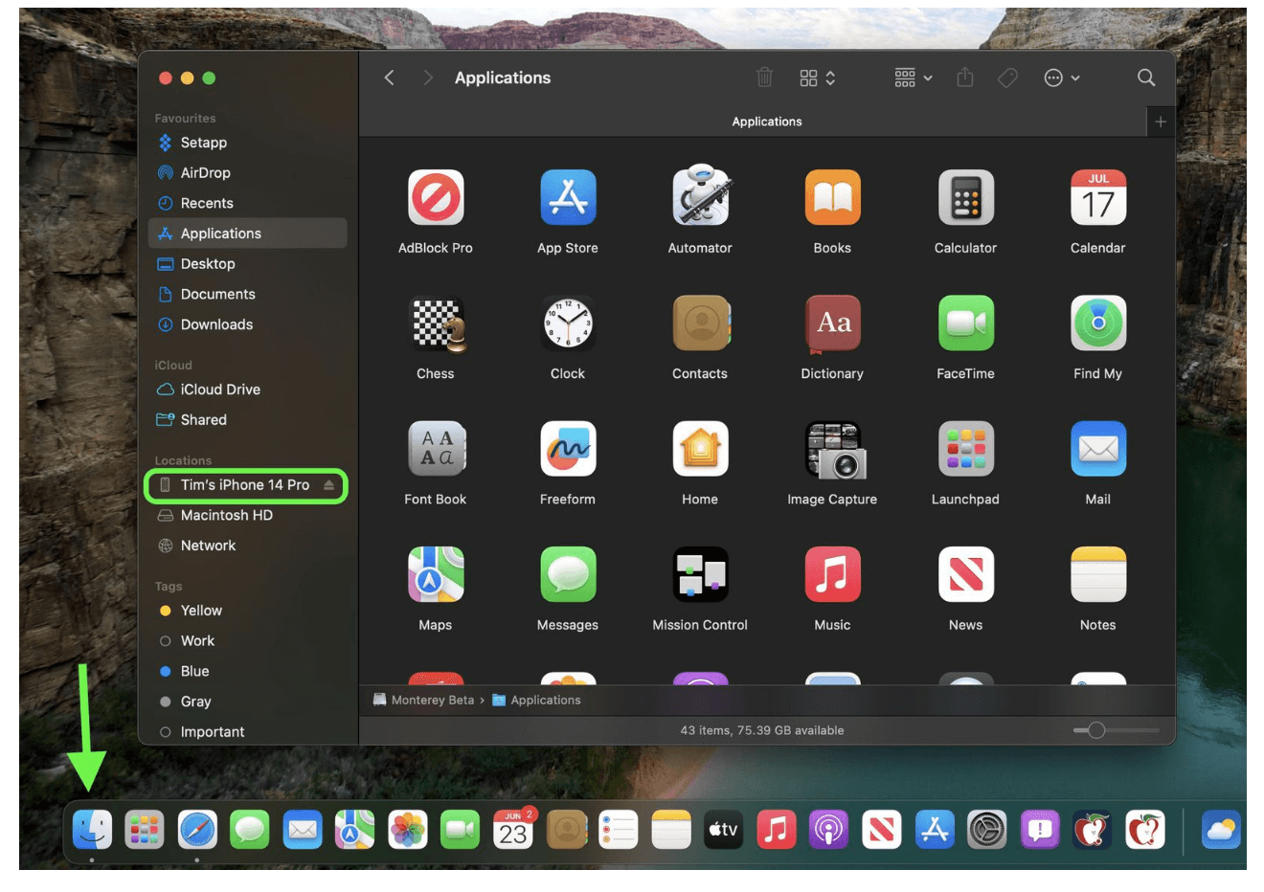Launch the Books app
1264x892 pixels.
832,197
